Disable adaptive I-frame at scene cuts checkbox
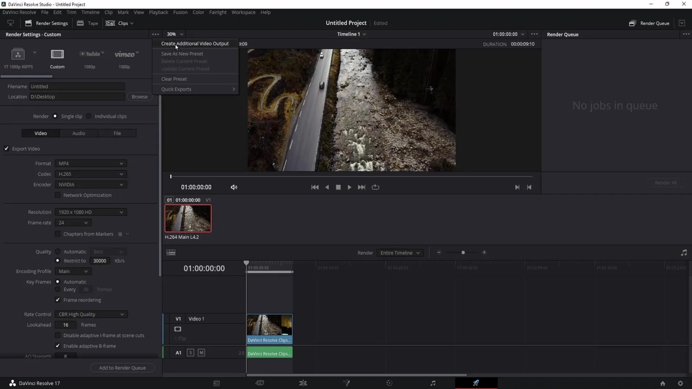The image size is (692, 389). coord(58,335)
